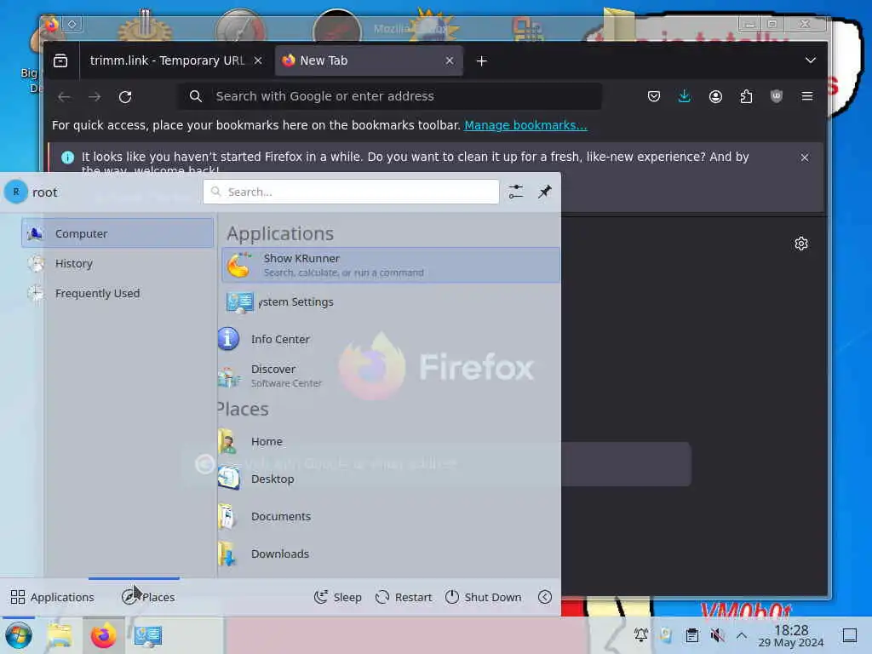Viewport: 872px width, 654px height.
Task: Open Documents place
Action: coord(388,516)
